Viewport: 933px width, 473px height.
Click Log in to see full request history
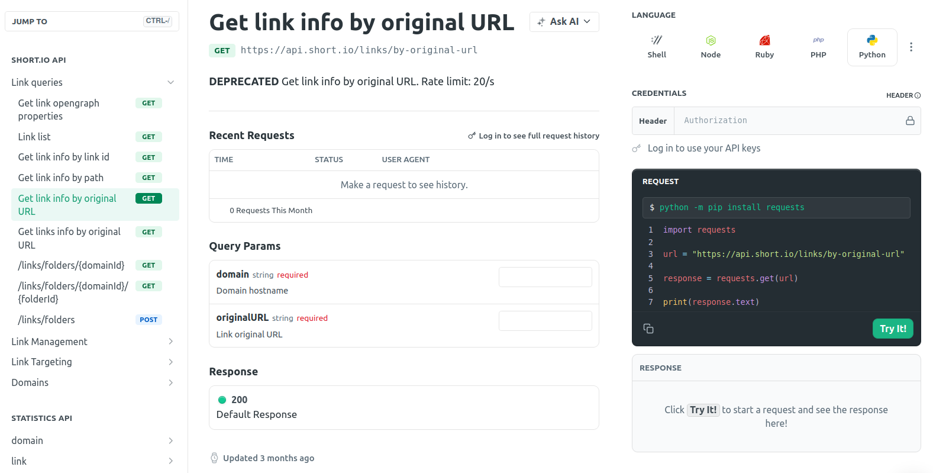pos(534,136)
